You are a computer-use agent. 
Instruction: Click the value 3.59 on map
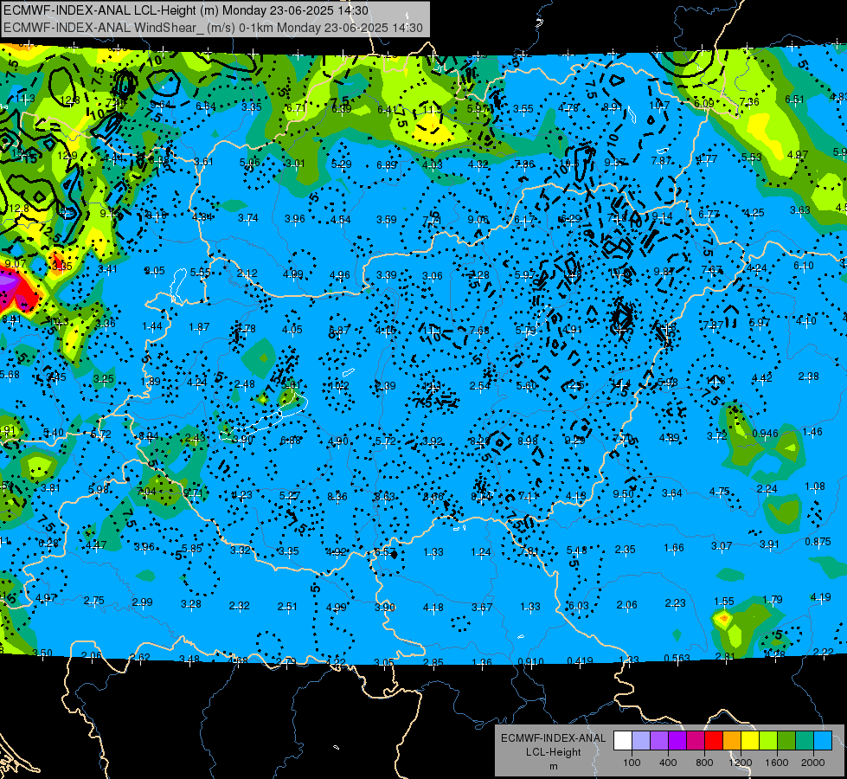[x=386, y=220]
